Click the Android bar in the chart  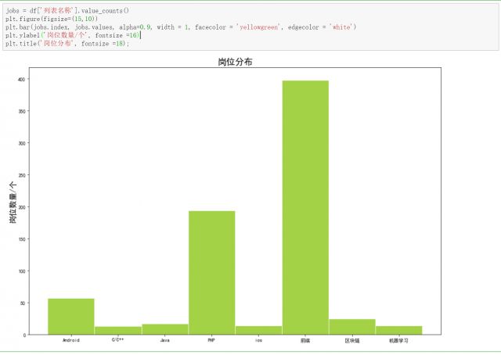[x=71, y=317]
